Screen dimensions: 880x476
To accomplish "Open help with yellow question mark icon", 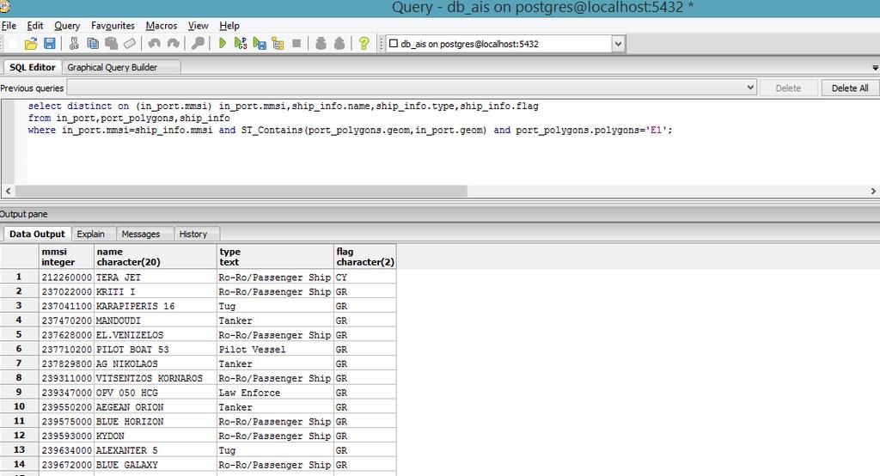I will (x=364, y=43).
